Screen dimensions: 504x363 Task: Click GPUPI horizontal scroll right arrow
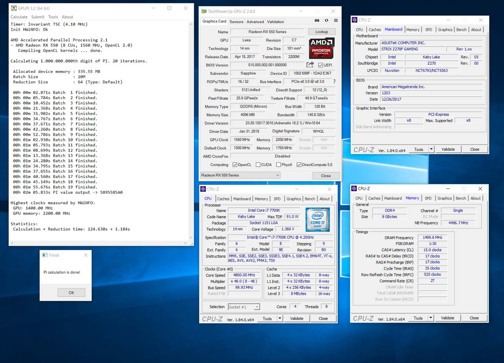click(x=185, y=243)
